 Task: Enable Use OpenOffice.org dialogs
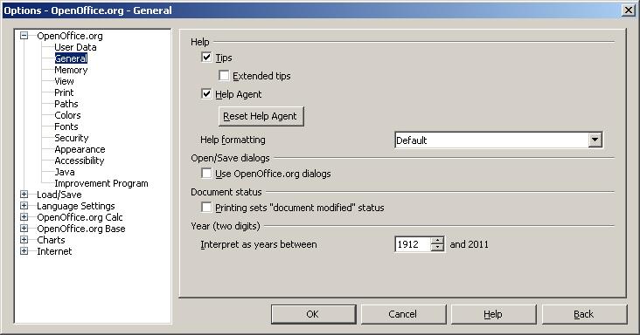pyautogui.click(x=206, y=174)
